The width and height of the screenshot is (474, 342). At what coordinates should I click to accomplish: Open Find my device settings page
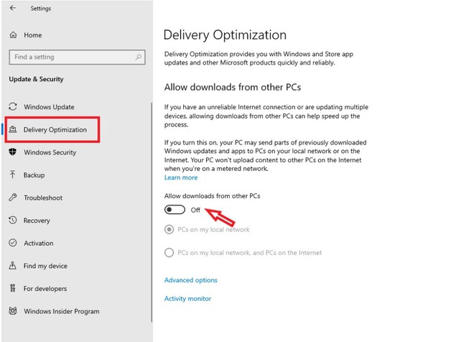[x=45, y=266]
